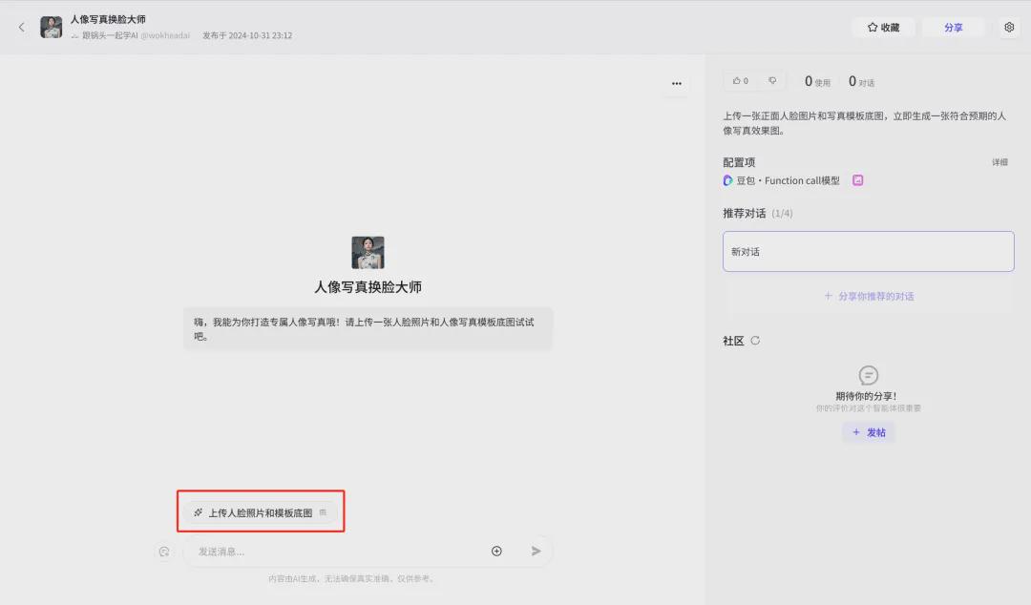Click the 豆包 model logo icon
The image size is (1031, 605).
coord(728,180)
